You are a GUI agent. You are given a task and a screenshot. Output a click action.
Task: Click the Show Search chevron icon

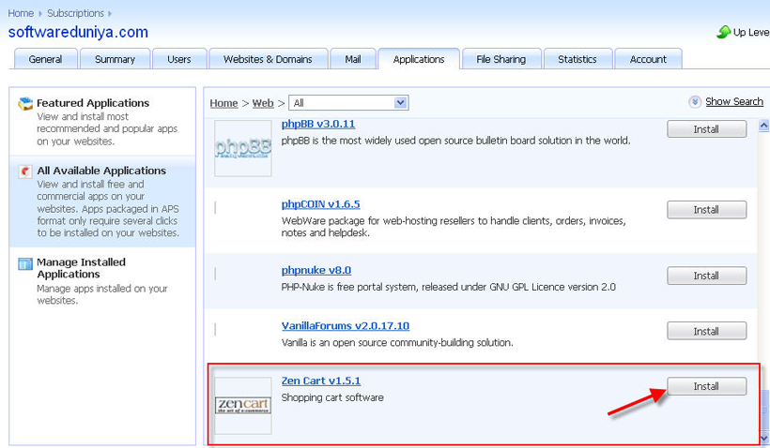(x=694, y=102)
